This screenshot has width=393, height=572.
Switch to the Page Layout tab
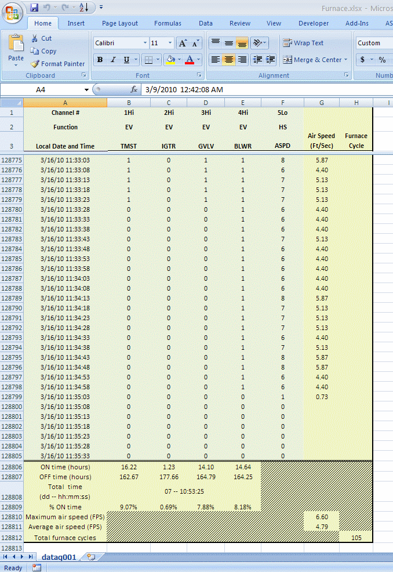click(120, 23)
